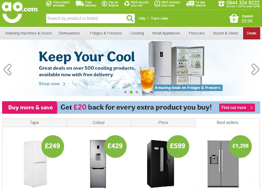Click the price match promise checkmark icon
Image resolution: width=262 pixels, height=190 pixels.
(49, 3)
